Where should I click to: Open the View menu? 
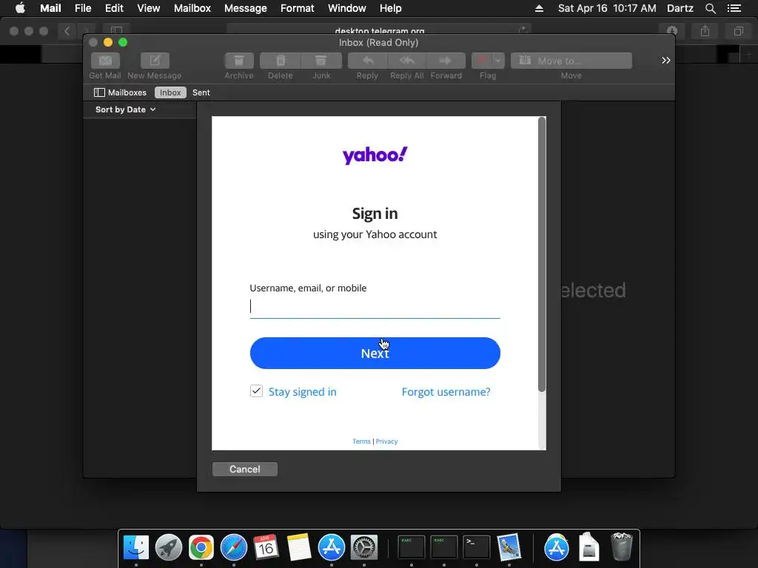(x=148, y=8)
